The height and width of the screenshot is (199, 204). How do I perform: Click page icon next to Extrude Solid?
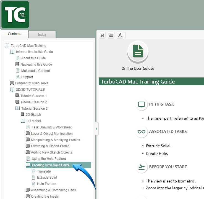point(33,177)
